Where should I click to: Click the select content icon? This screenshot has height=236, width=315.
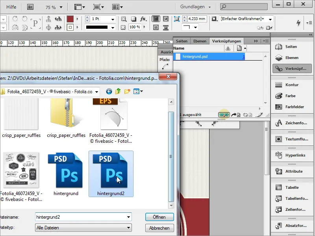(48, 27)
